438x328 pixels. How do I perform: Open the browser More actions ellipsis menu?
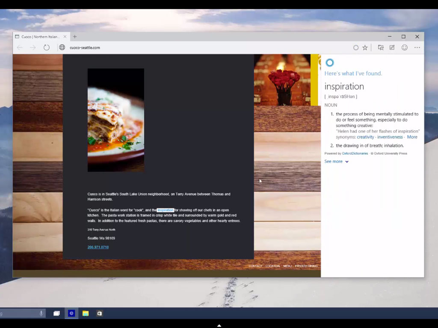417,48
